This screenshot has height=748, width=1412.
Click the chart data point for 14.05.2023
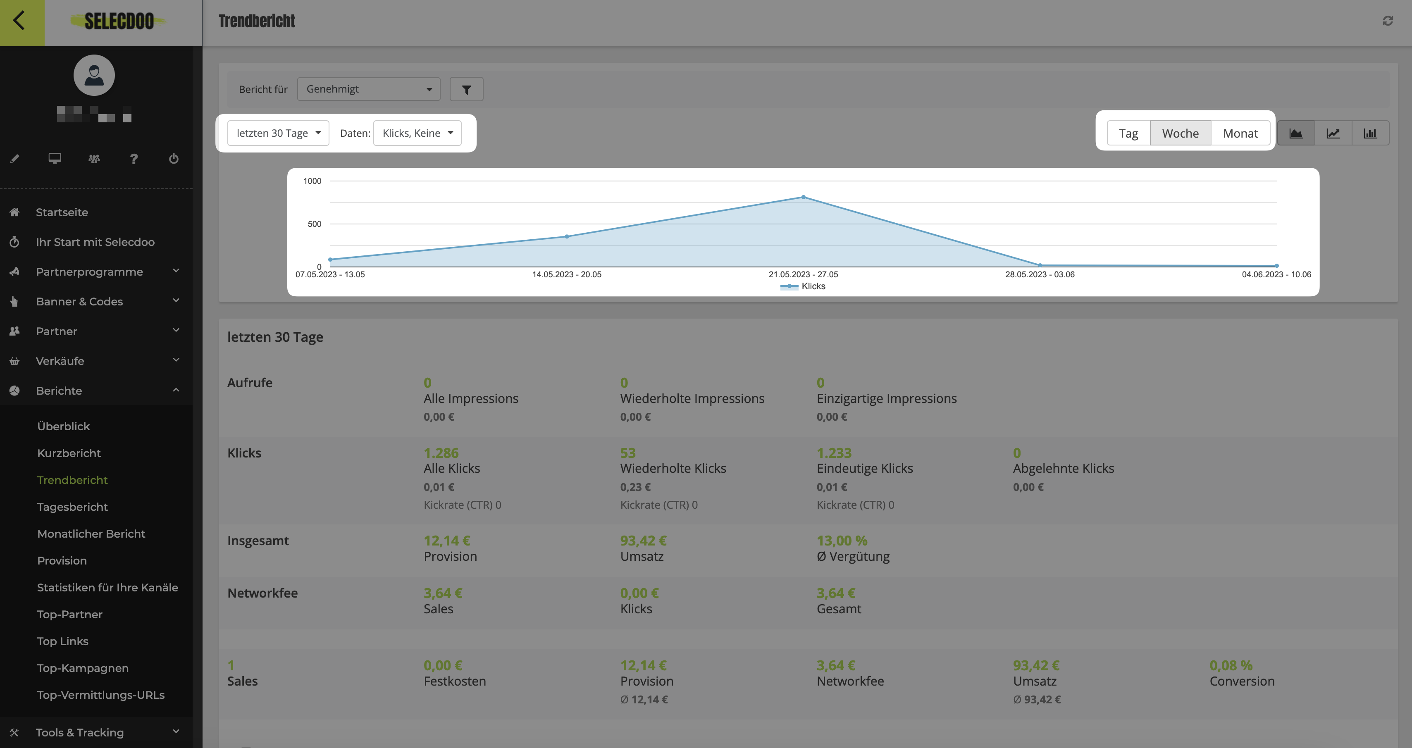click(567, 237)
